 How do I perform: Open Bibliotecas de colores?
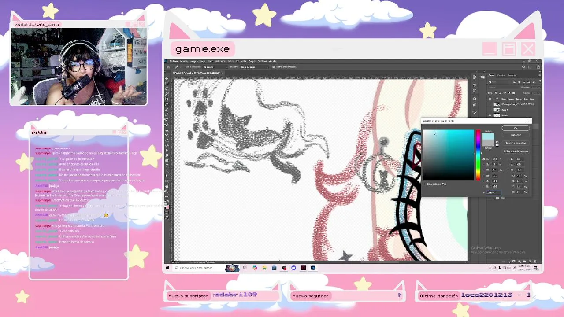pyautogui.click(x=516, y=151)
